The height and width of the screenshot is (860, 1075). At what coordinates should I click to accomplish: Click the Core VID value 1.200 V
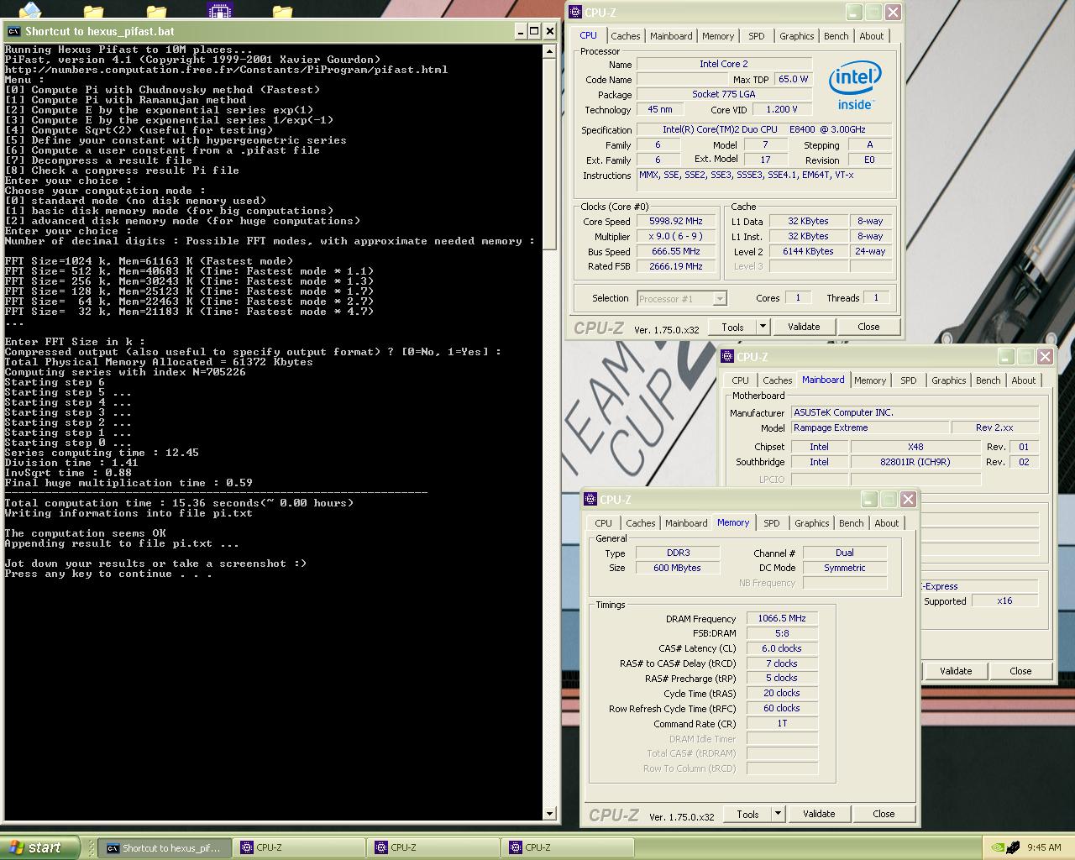(x=782, y=109)
